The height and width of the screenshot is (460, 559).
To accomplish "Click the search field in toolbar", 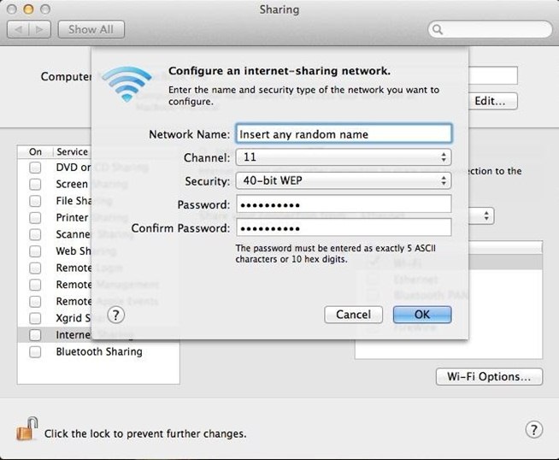I will coord(491,29).
